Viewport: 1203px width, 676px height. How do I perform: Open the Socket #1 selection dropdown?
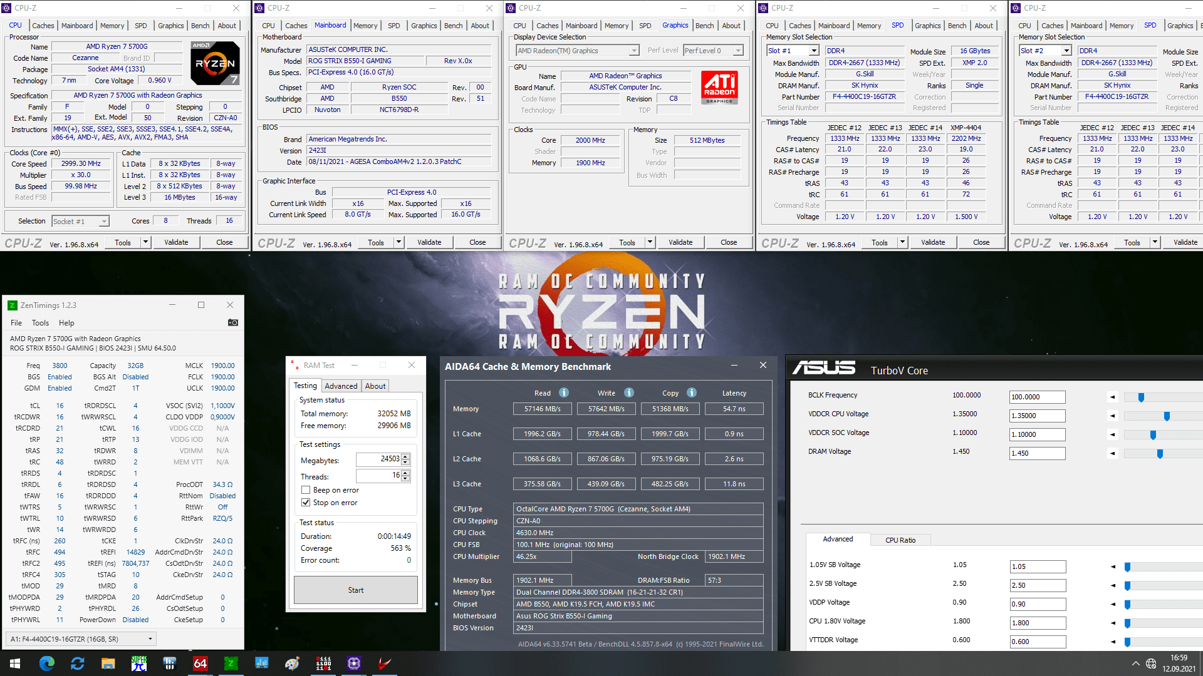pos(80,222)
